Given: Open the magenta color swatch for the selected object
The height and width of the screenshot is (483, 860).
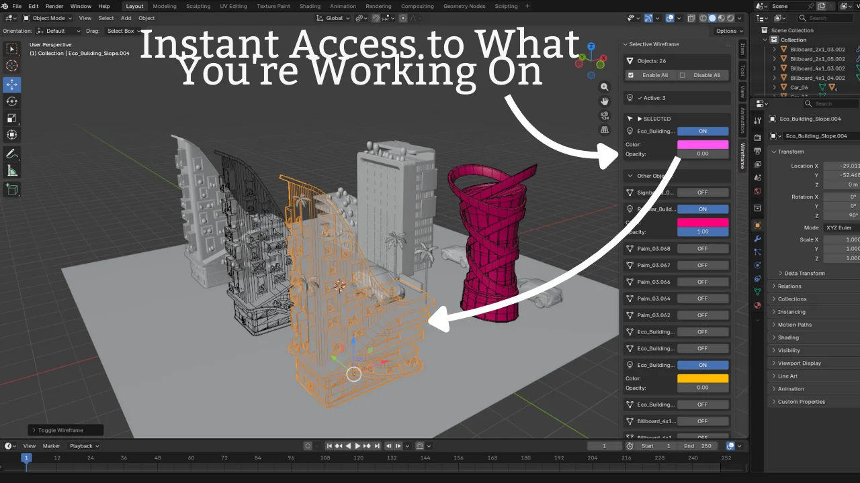Looking at the screenshot, I should coord(703,144).
